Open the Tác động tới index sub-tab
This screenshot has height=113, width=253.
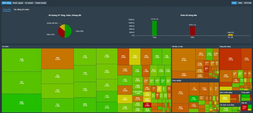(x=21, y=10)
